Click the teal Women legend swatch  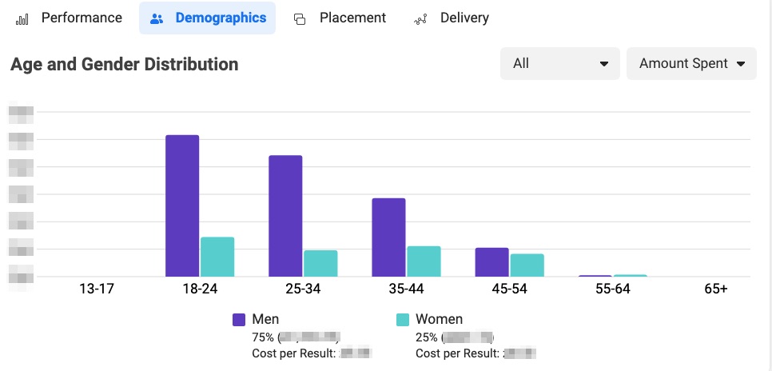403,320
